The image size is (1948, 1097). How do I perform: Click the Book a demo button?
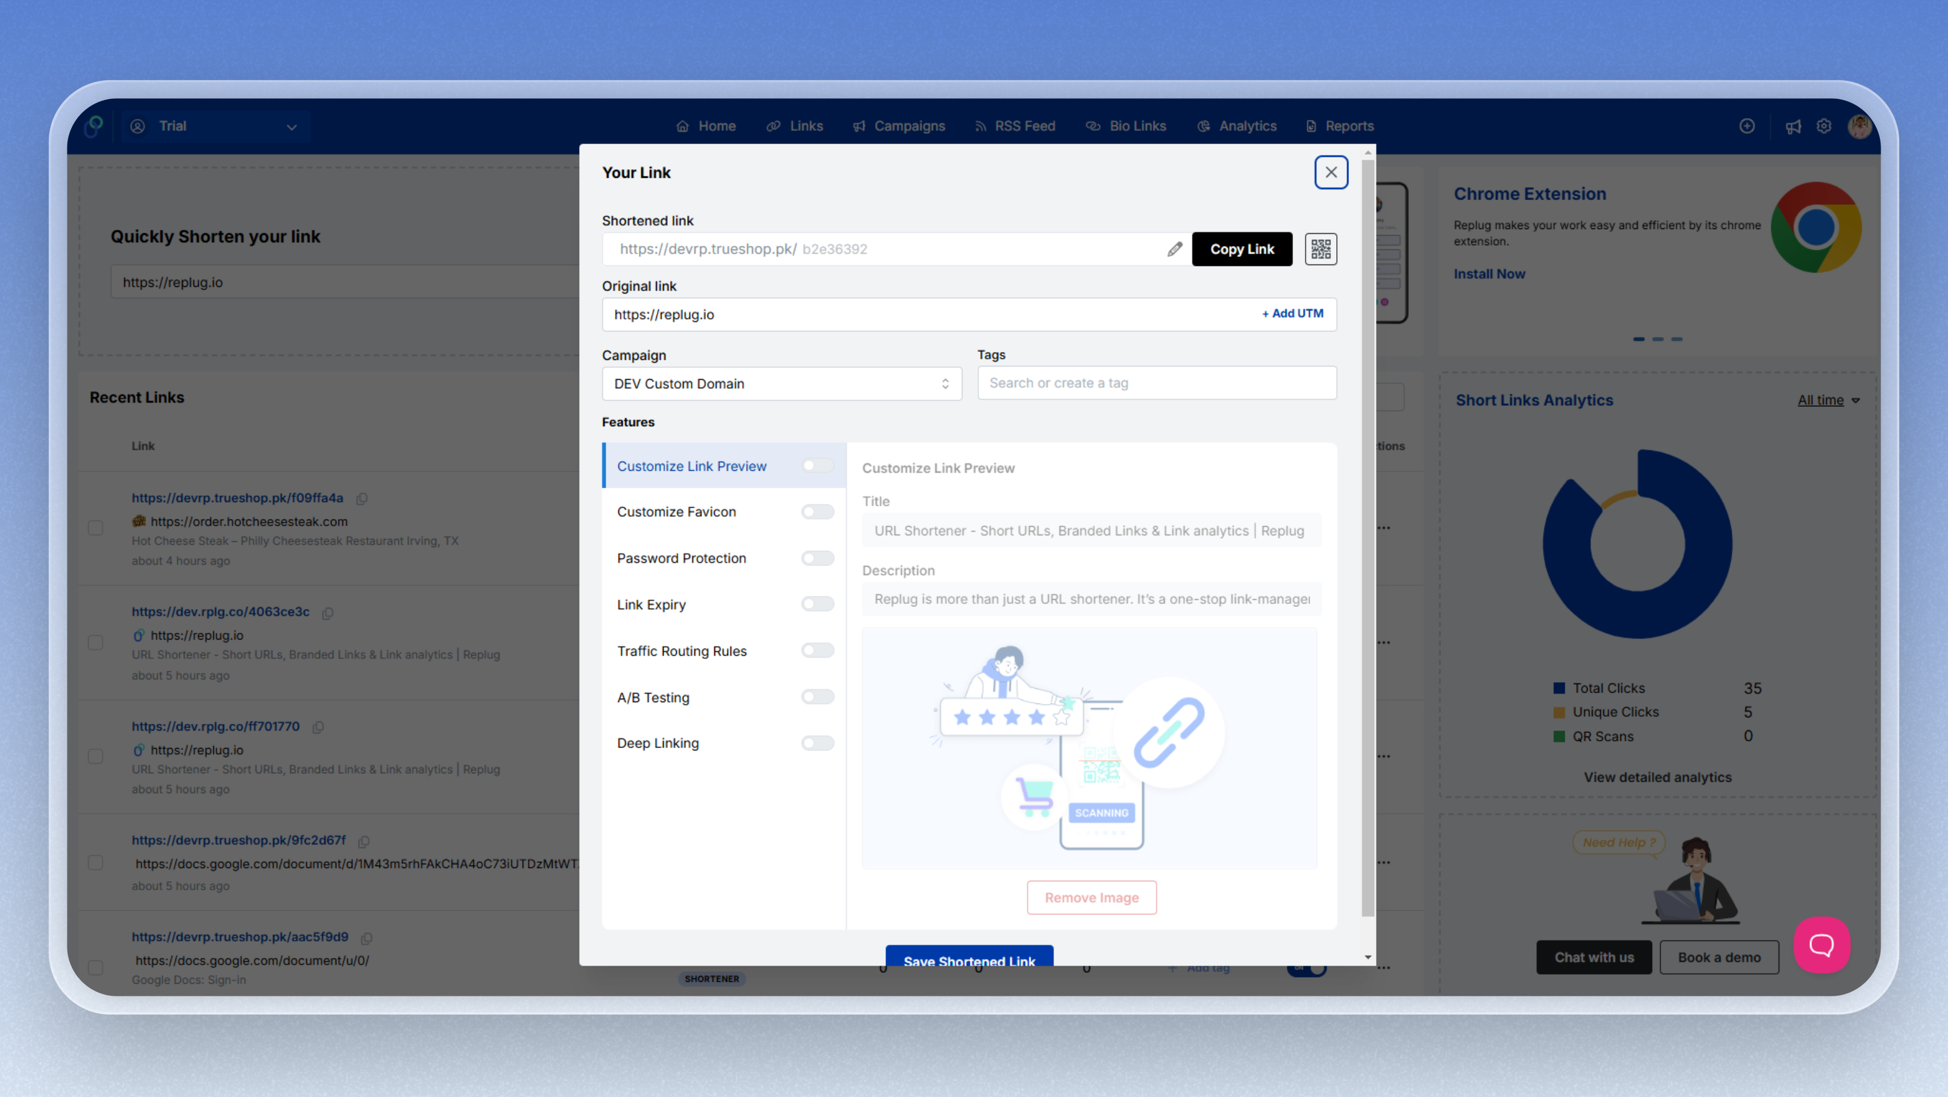1719,957
